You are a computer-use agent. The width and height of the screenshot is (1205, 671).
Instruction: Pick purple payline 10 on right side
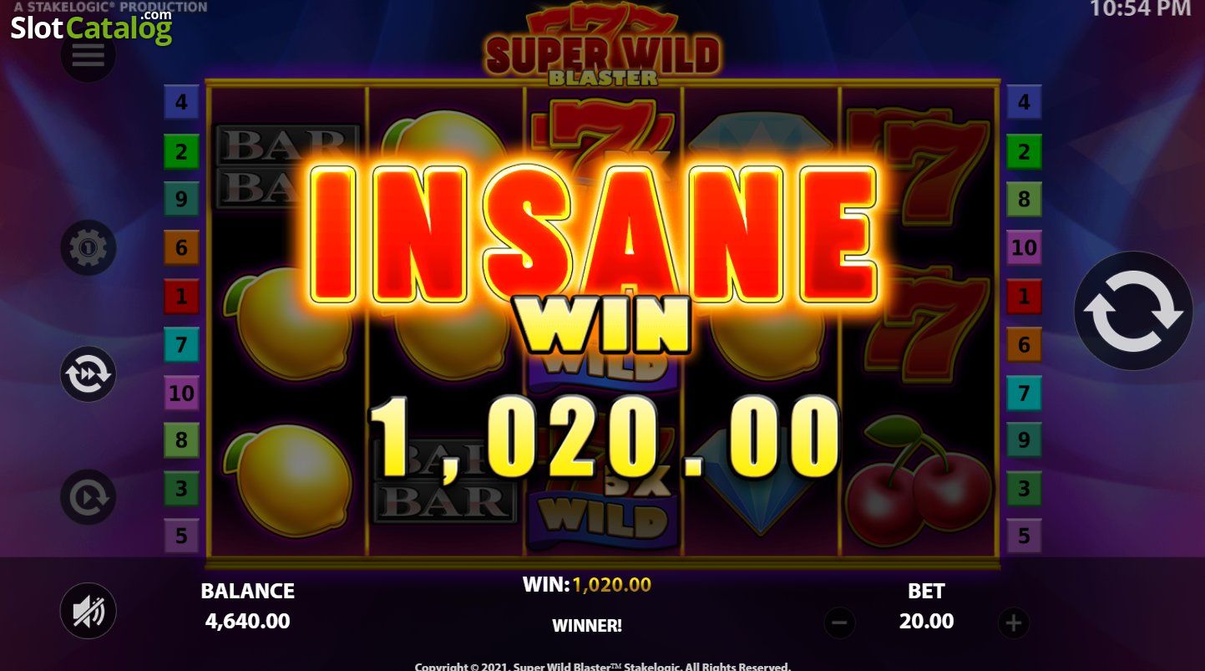tap(1024, 247)
